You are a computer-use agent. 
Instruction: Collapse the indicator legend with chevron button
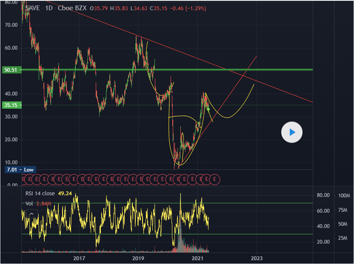31,214
